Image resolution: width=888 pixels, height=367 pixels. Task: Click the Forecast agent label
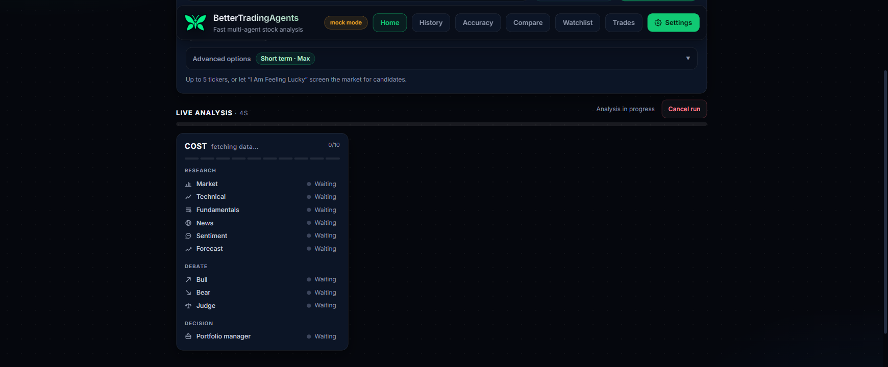(210, 249)
